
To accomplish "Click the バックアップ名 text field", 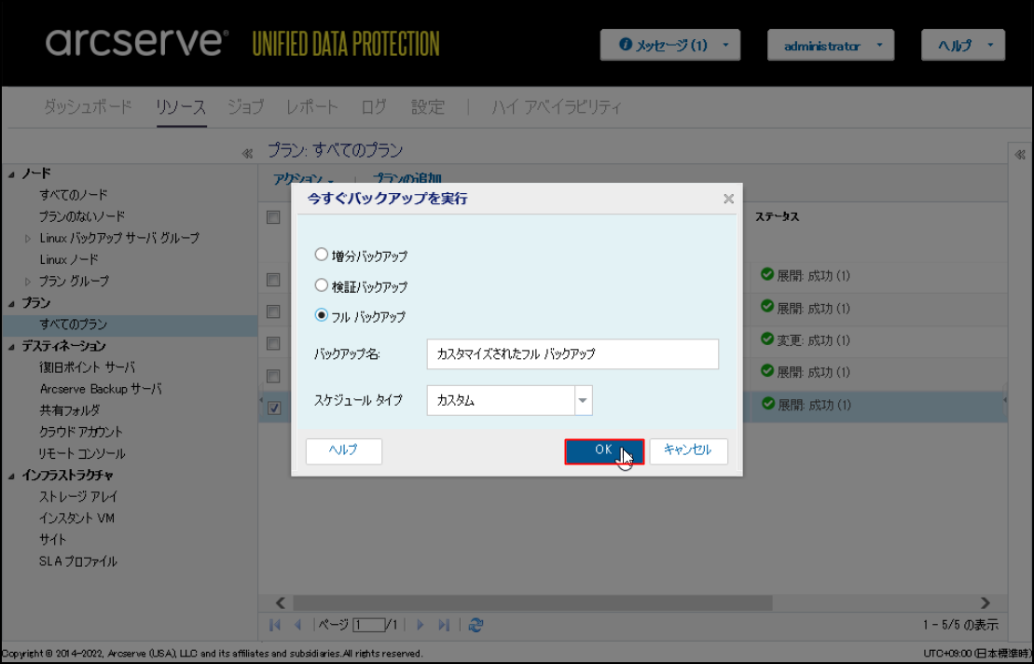I will click(572, 354).
